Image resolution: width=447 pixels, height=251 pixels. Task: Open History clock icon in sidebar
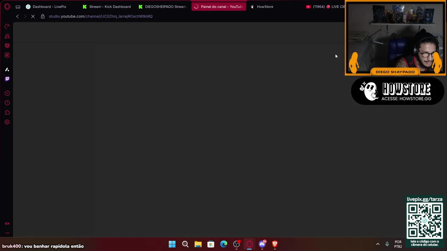pos(7,103)
